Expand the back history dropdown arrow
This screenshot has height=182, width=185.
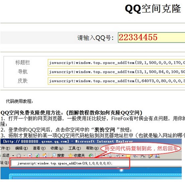13,156
